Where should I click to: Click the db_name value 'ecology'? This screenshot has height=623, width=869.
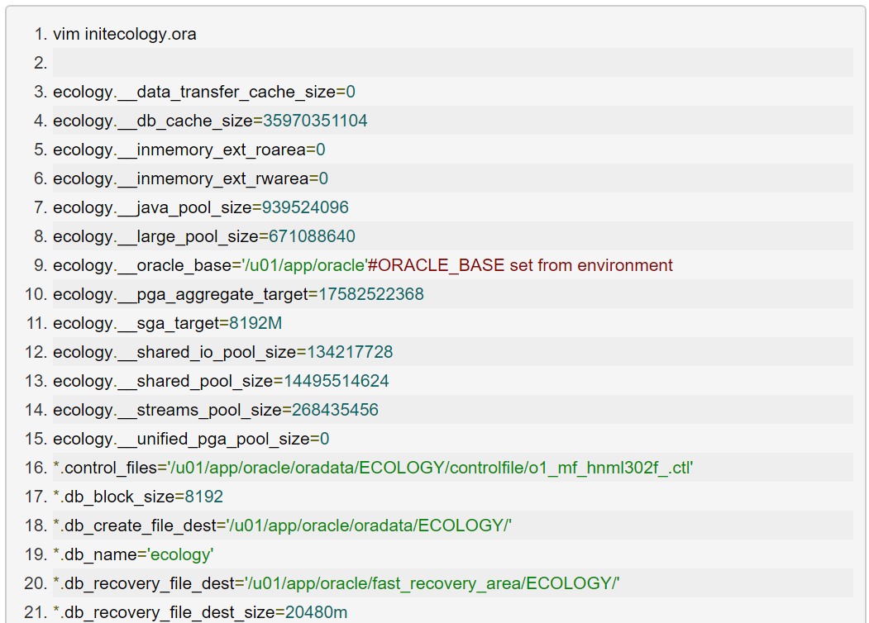click(179, 554)
